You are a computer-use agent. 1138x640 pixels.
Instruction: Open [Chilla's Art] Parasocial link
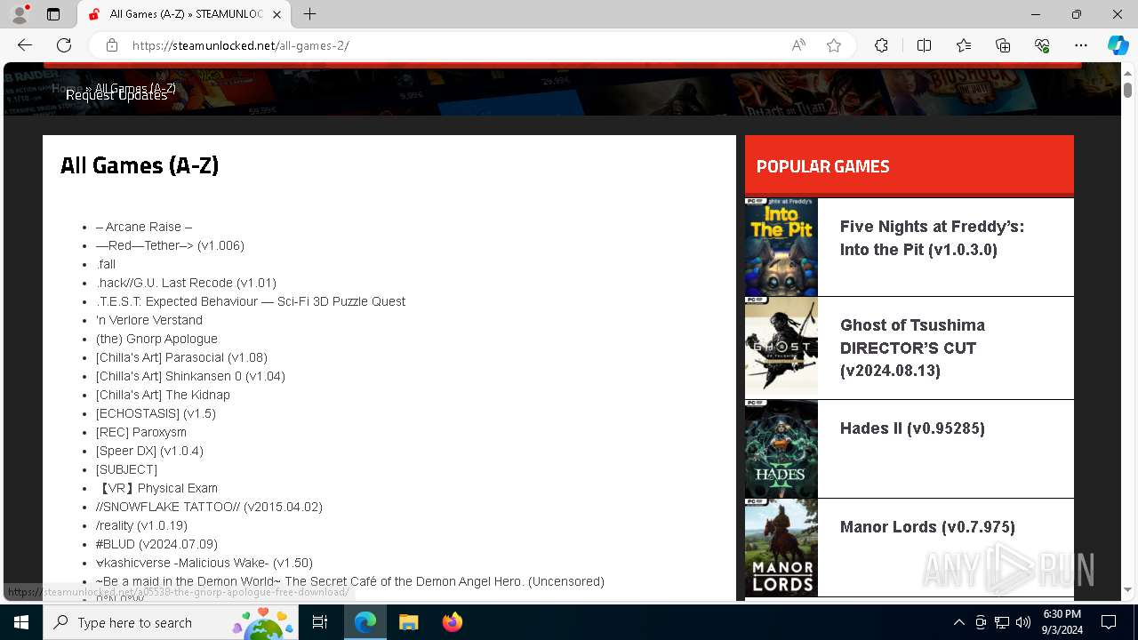click(181, 357)
